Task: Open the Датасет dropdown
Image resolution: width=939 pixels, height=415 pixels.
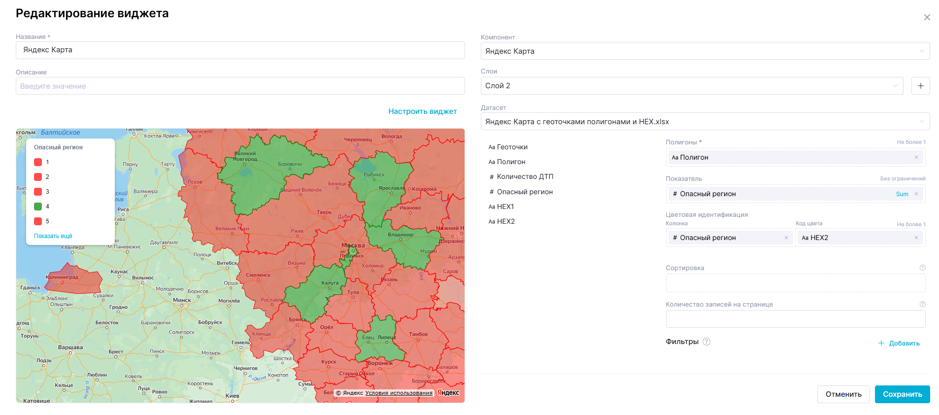Action: tap(704, 122)
